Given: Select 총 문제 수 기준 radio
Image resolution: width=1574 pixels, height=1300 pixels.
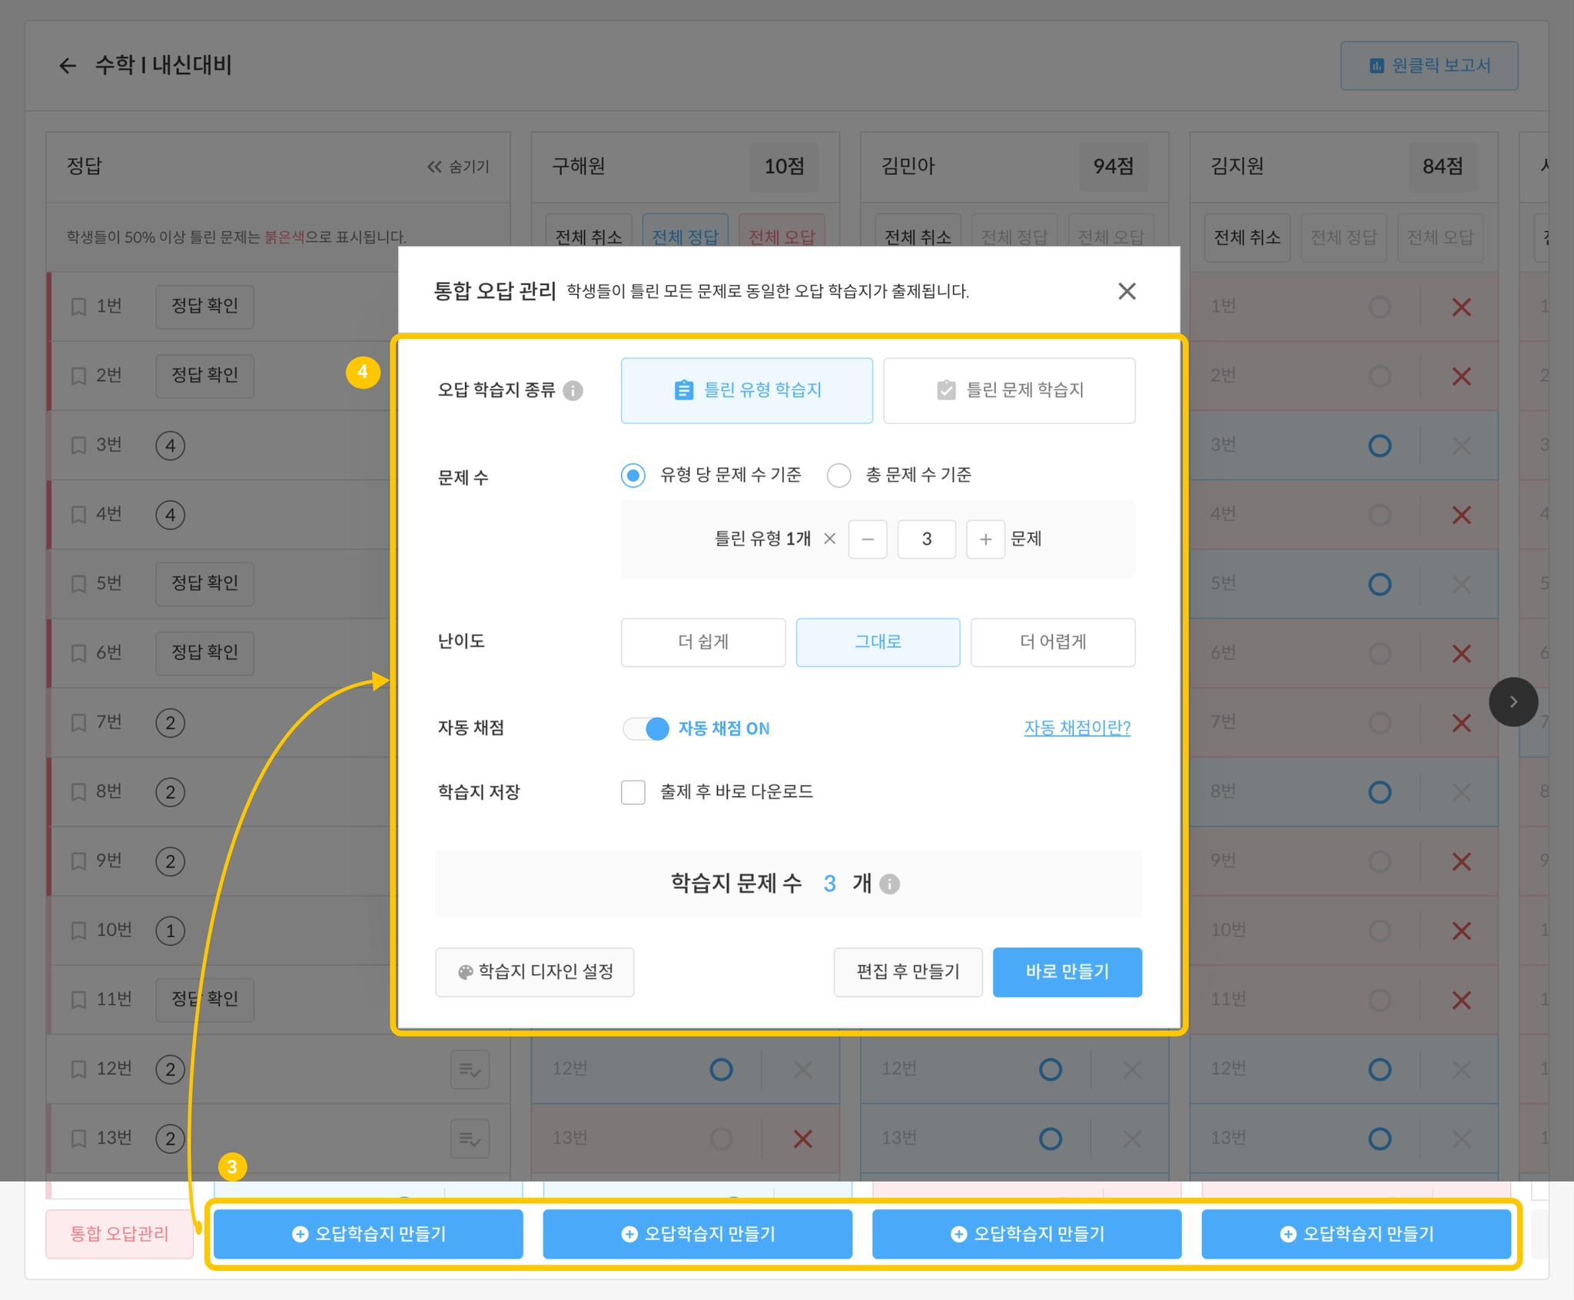Looking at the screenshot, I should click(838, 476).
